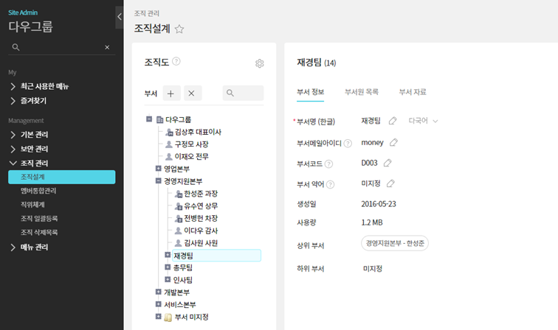Open the 다국어 language dropdown
Viewport: 558px width, 330px height.
423,121
